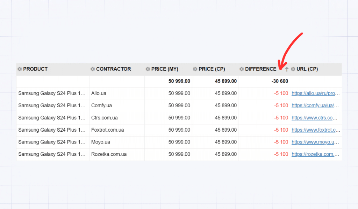Image resolution: width=358 pixels, height=209 pixels.
Task: Click the -5 100 difference in Moyo.ua row
Action: [x=281, y=142]
